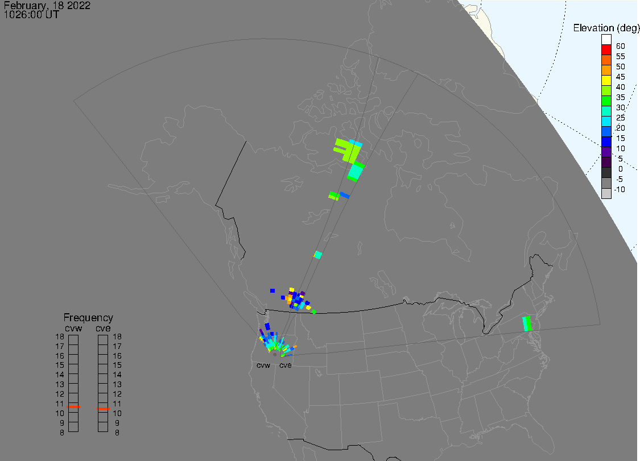Screen dimensions: 640x461
Task: Click the cvw radar station label on the map
Action: (263, 366)
